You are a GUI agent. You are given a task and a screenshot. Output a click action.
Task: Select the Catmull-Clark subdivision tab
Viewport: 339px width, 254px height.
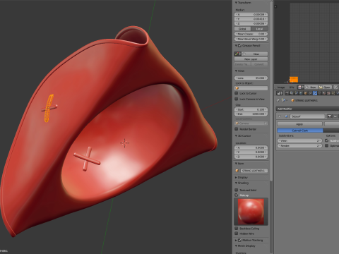300,131
